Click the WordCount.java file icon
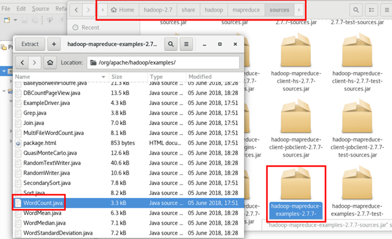 click(18, 203)
